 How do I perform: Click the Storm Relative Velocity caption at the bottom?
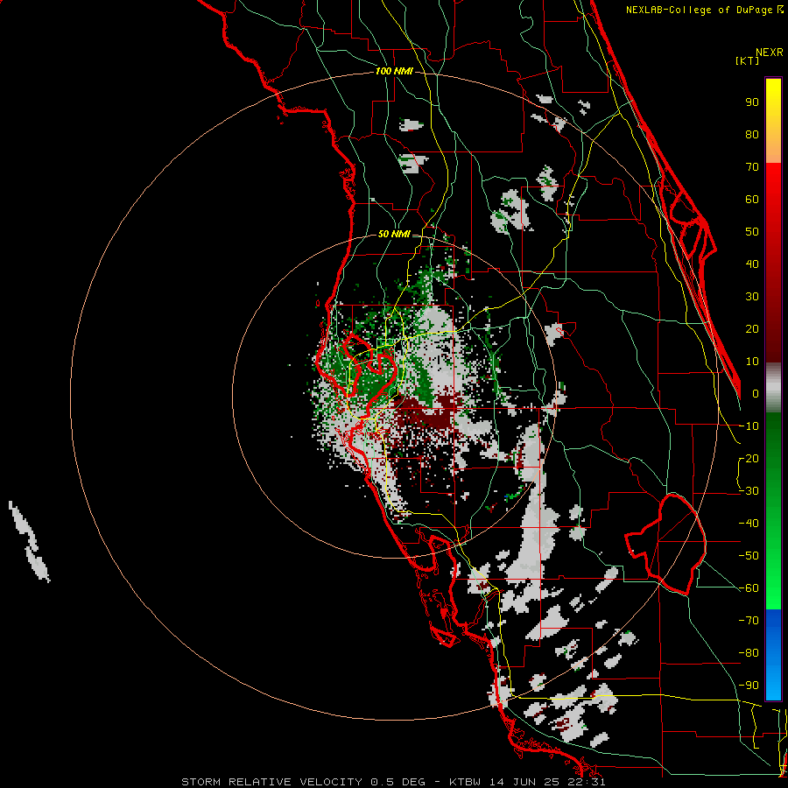tap(394, 782)
